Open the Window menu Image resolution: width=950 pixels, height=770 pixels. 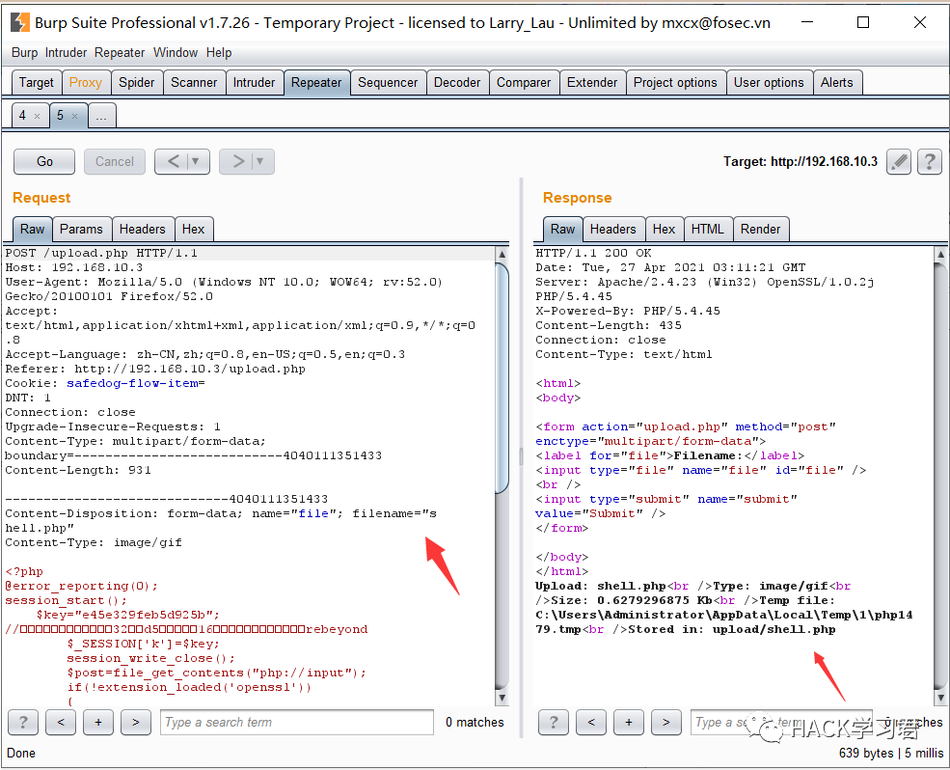point(176,53)
